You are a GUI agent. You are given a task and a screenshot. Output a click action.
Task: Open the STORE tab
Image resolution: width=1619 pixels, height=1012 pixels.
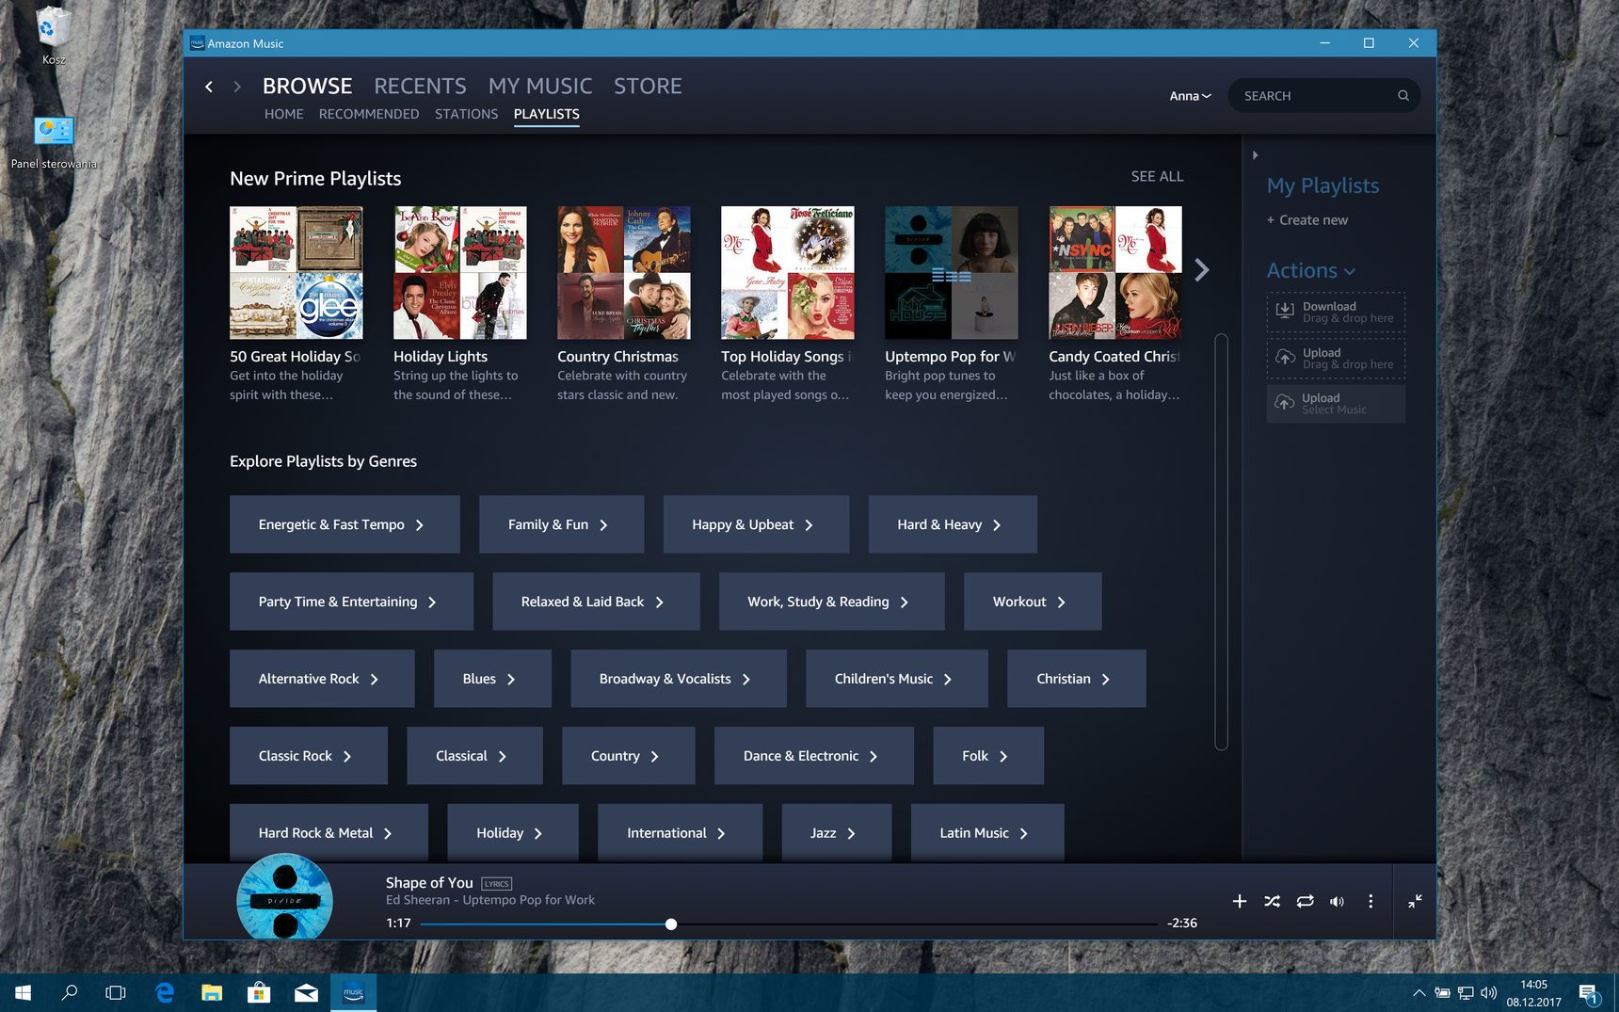(648, 86)
